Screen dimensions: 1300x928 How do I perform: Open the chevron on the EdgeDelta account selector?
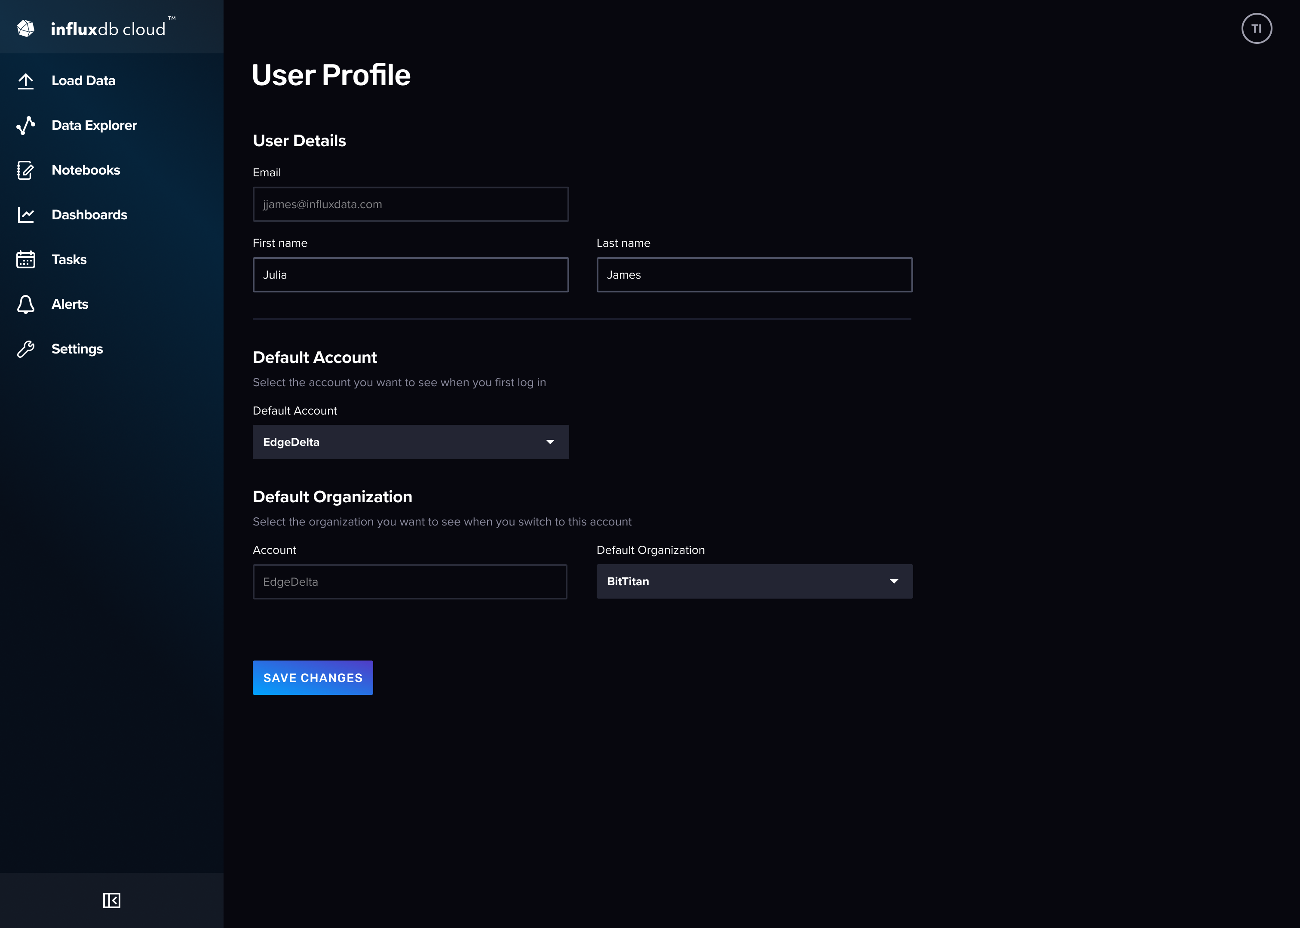click(x=549, y=442)
